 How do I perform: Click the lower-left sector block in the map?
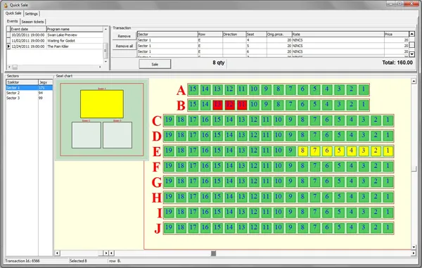[x=87, y=135]
